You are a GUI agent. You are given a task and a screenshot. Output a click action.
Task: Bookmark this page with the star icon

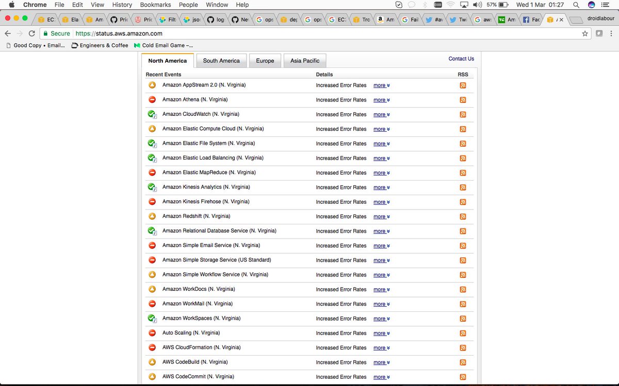click(585, 33)
